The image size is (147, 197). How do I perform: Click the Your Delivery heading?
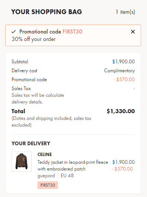tap(31, 143)
